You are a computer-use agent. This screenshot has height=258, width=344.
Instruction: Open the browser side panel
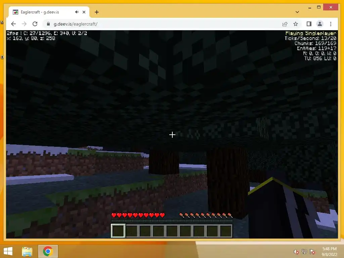[309, 24]
